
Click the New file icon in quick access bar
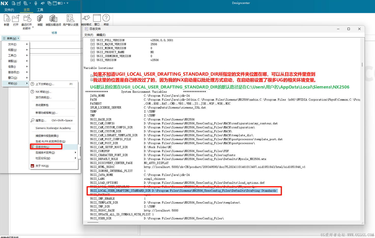click(x=13, y=3)
